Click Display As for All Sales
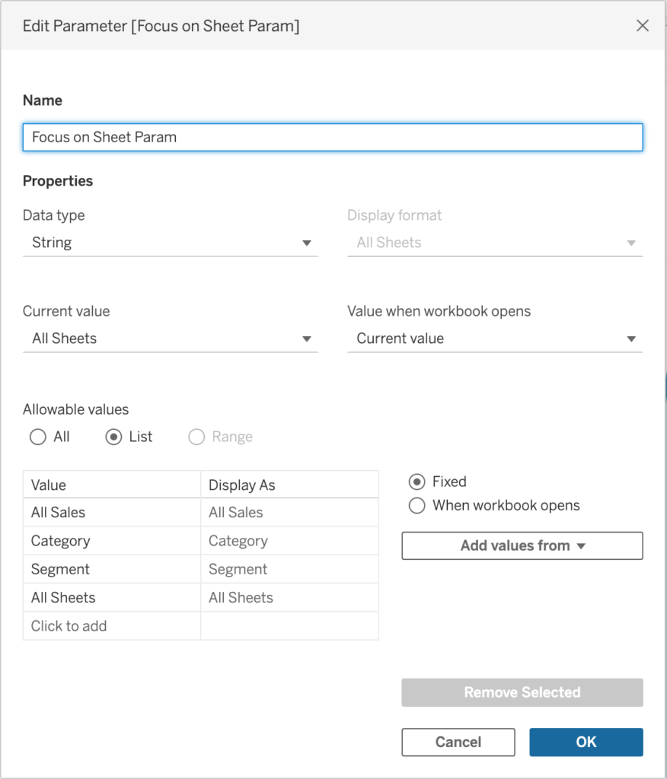The height and width of the screenshot is (779, 667). (289, 513)
